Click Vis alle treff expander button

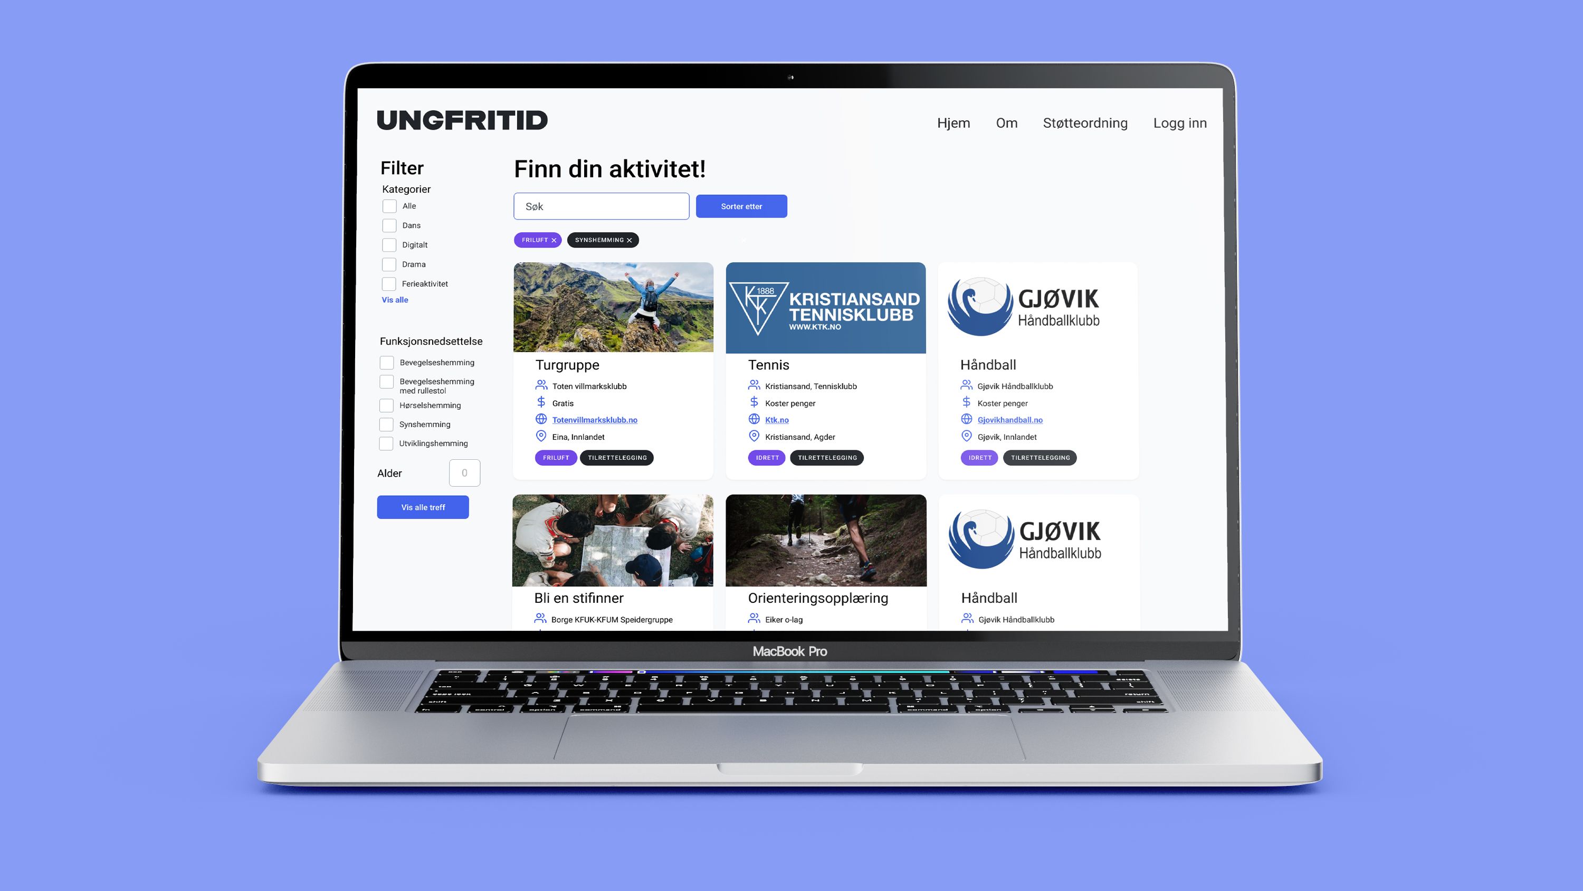coord(423,507)
